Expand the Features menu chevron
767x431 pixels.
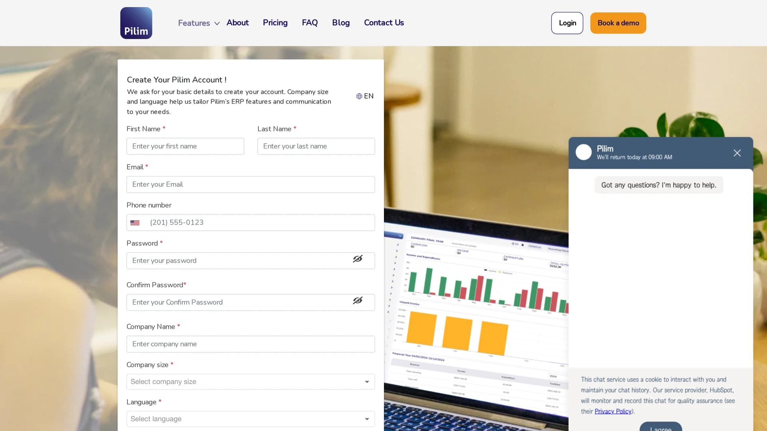point(217,24)
